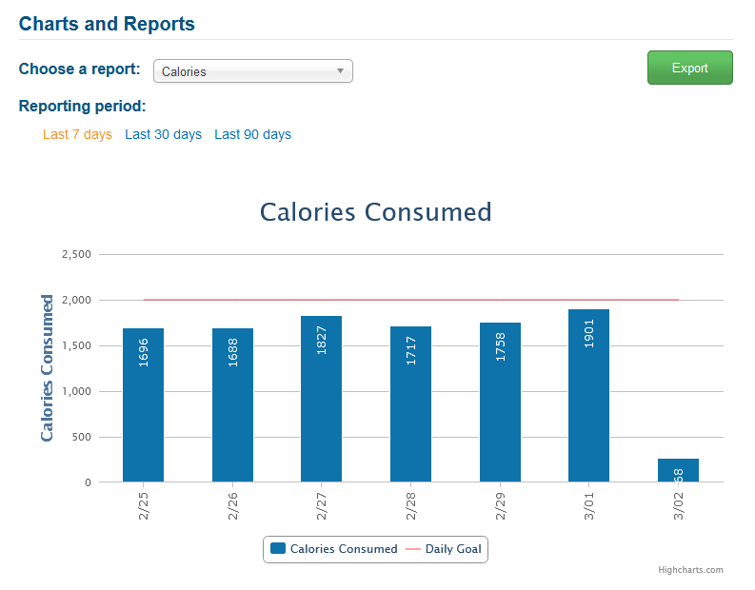Click the 3/01 bar showing 1901
This screenshot has width=755, height=590.
click(589, 395)
